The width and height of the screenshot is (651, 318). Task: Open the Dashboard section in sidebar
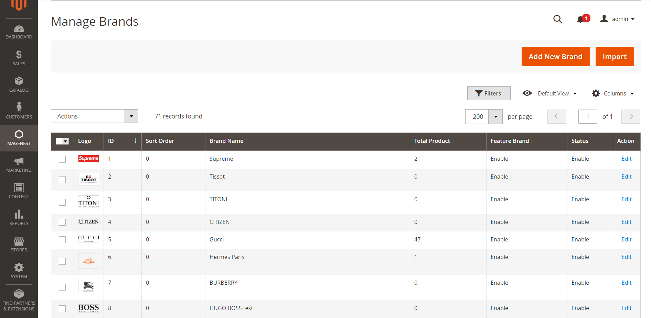coord(19,32)
